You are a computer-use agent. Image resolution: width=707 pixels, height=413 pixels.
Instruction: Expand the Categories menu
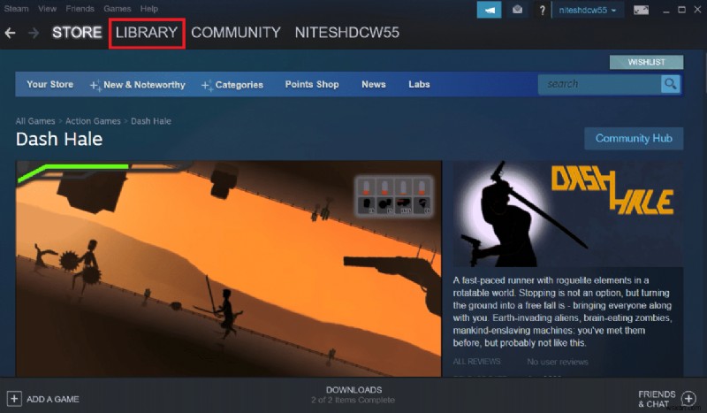232,84
